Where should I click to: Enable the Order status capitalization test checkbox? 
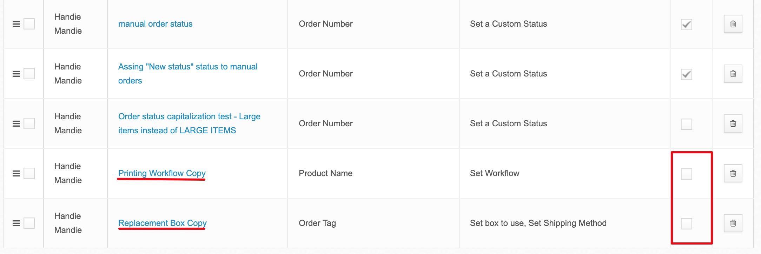coord(687,124)
